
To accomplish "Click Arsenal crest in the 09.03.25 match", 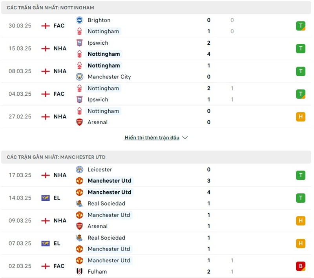I will coord(80,226).
